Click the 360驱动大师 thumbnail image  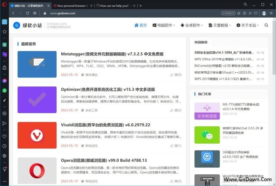207,159
